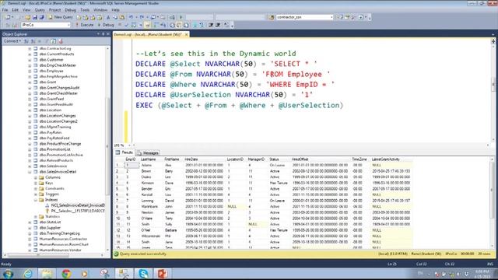Image resolution: width=498 pixels, height=280 pixels.
Task: Select dbo.Supplier in the tree
Action: pyautogui.click(x=50, y=228)
